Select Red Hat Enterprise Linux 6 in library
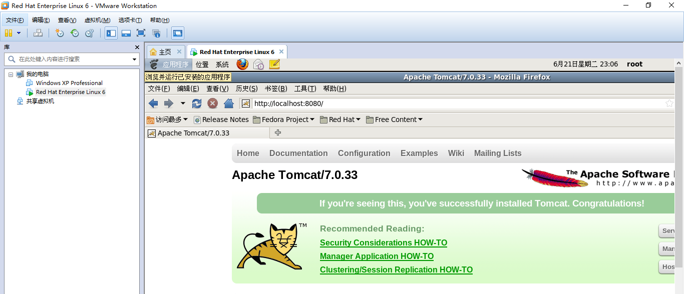684x294 pixels. point(71,92)
